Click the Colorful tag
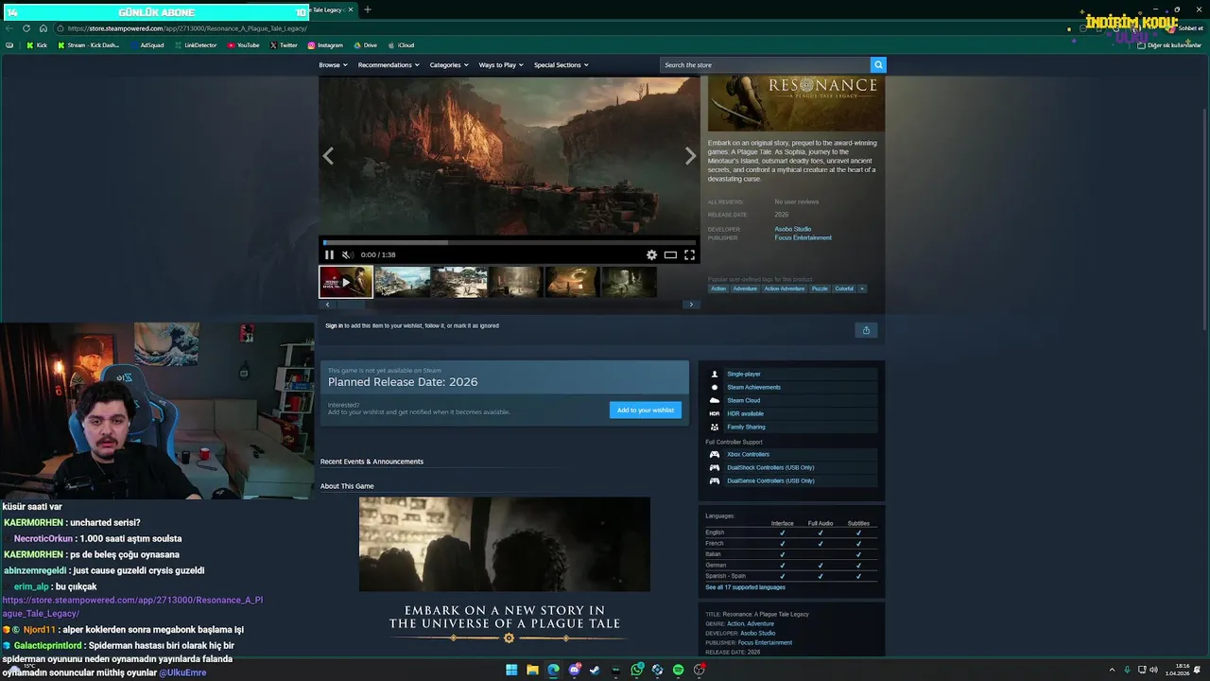The height and width of the screenshot is (681, 1210). coord(844,288)
